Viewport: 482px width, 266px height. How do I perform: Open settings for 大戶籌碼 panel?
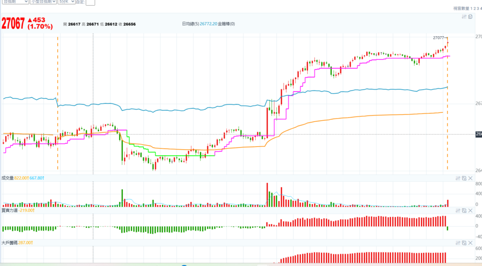point(458,243)
